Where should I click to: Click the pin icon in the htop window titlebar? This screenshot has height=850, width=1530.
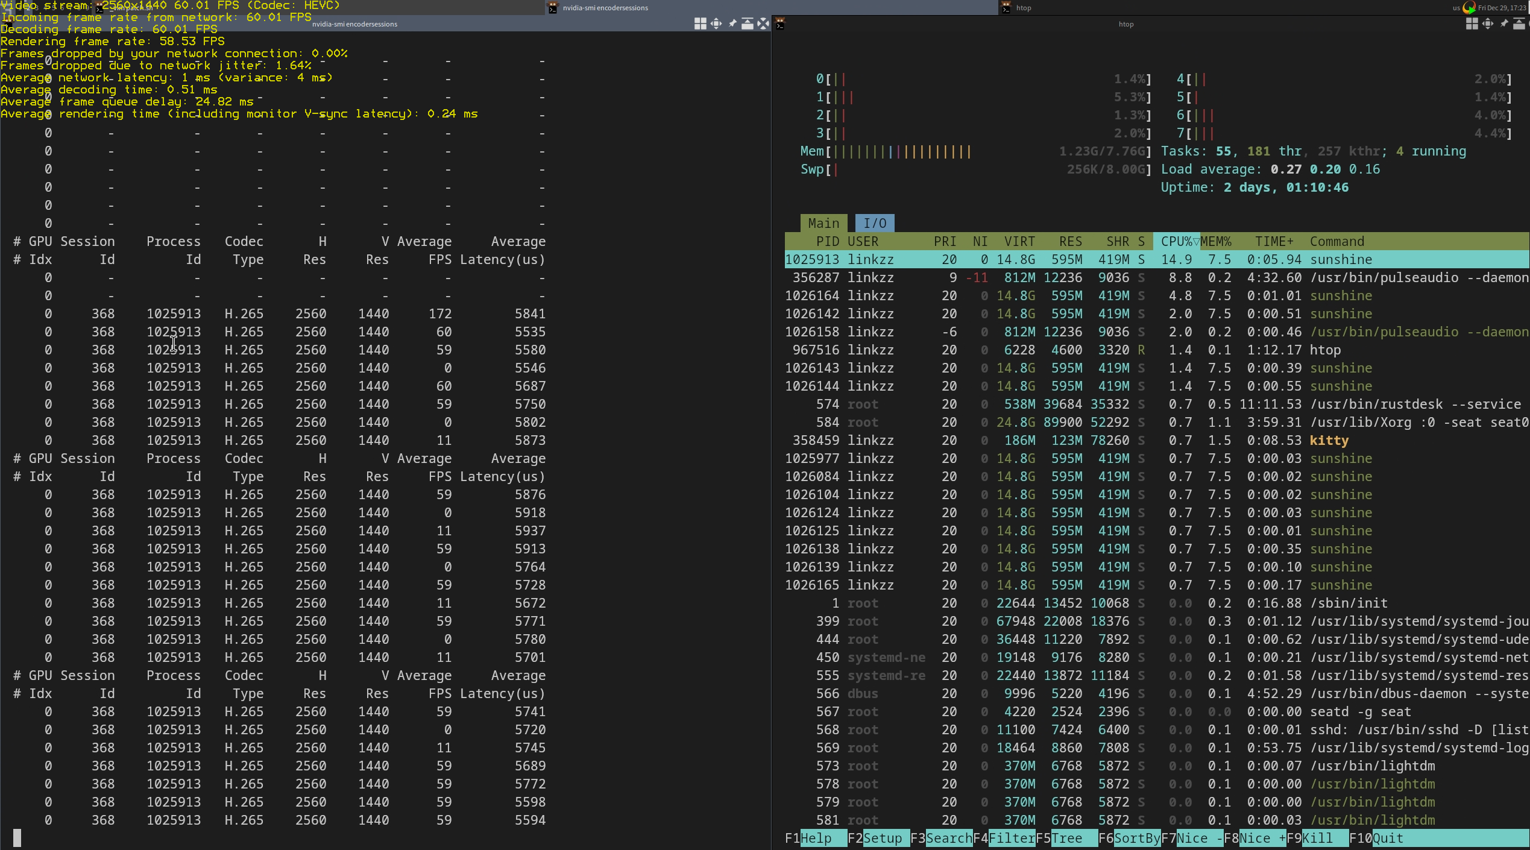pyautogui.click(x=1503, y=24)
